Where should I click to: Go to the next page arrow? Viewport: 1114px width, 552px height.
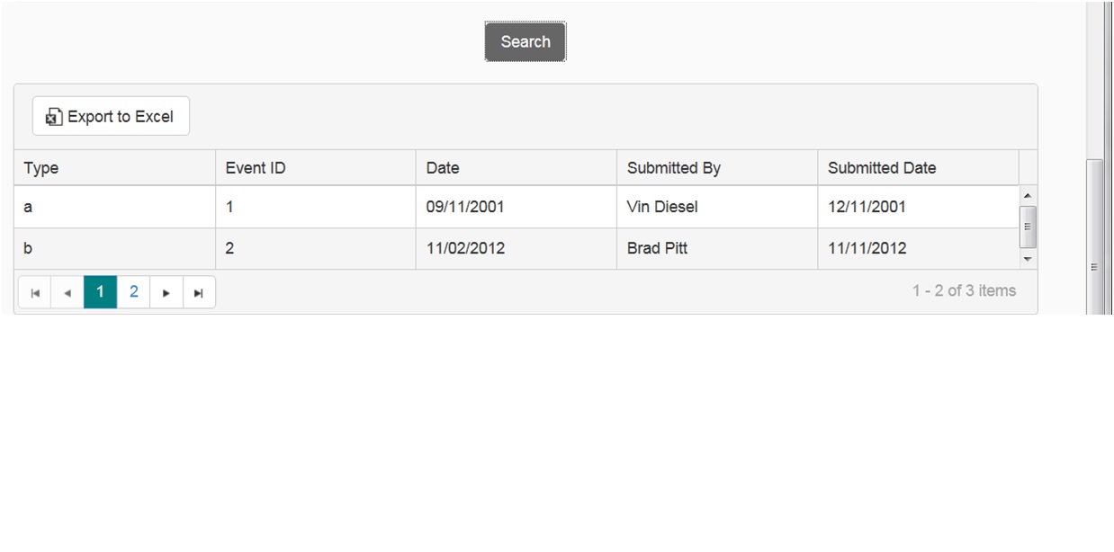click(166, 292)
